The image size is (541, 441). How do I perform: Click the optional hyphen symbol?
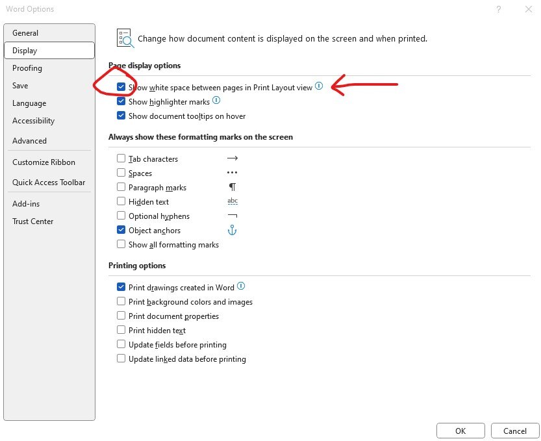233,216
